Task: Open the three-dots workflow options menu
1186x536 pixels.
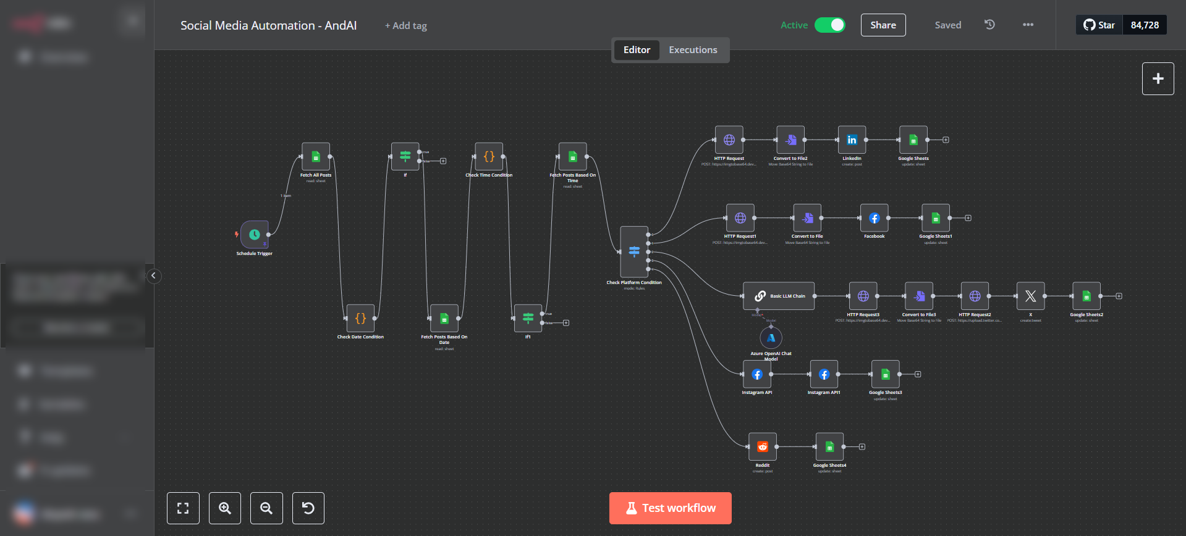Action: (x=1028, y=25)
